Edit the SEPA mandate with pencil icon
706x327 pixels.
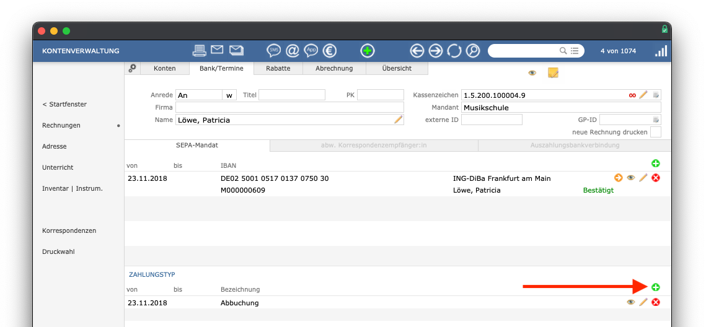pyautogui.click(x=643, y=178)
